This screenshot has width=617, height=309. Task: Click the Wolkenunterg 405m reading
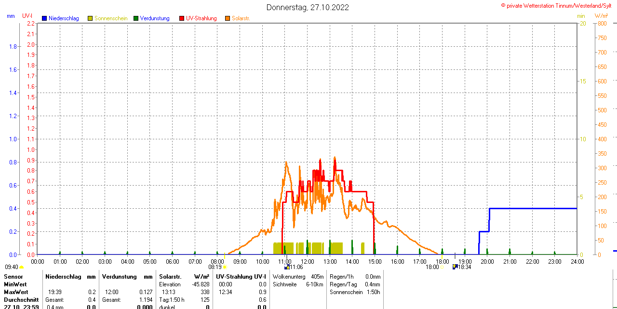point(298,277)
